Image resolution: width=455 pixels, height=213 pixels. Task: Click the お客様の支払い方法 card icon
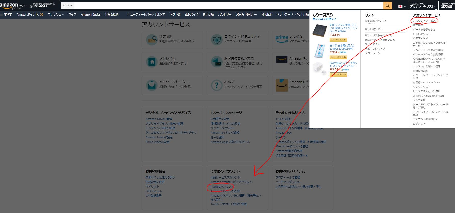(217, 62)
